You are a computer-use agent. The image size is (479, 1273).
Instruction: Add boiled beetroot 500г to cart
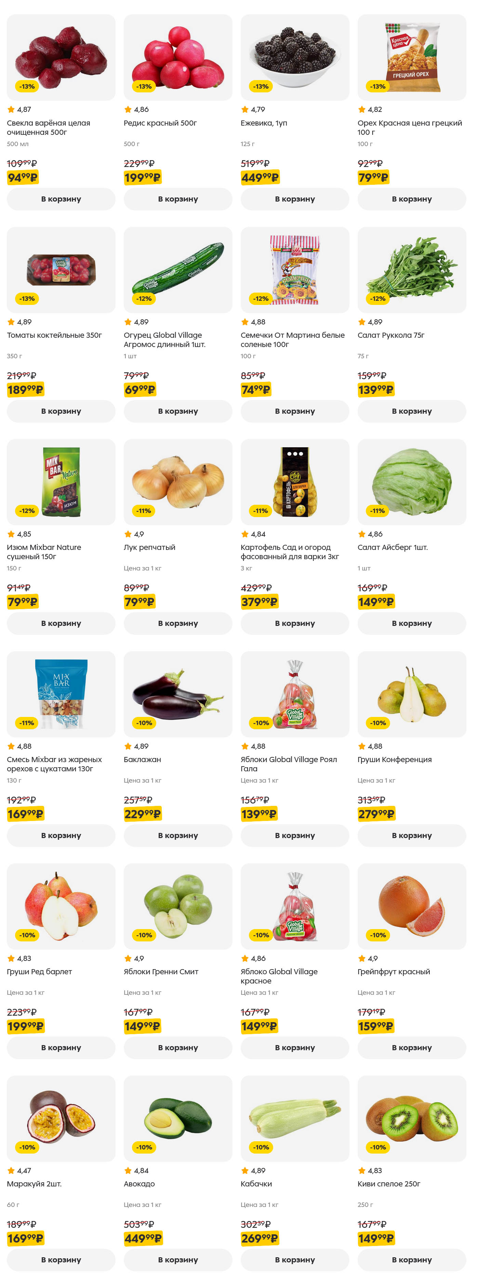[61, 199]
